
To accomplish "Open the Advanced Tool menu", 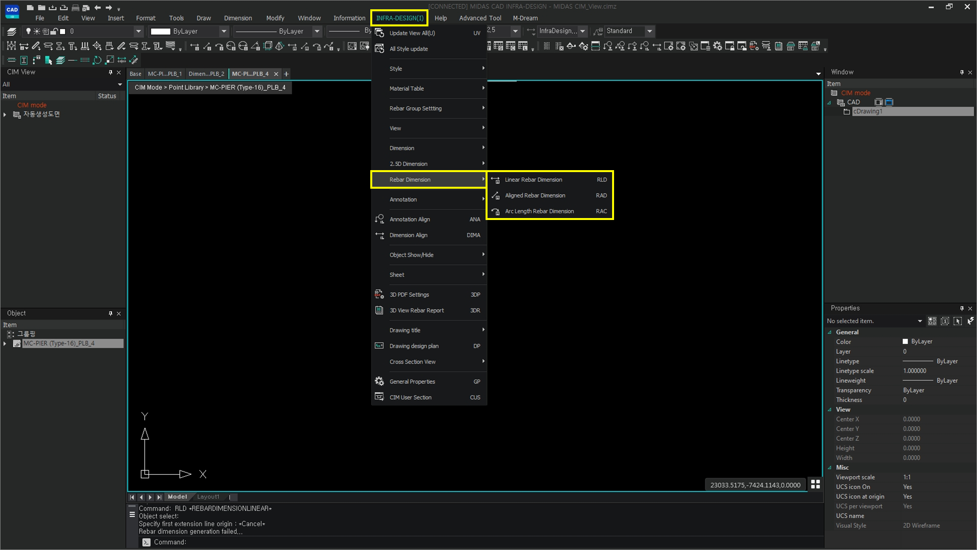I will (x=480, y=18).
